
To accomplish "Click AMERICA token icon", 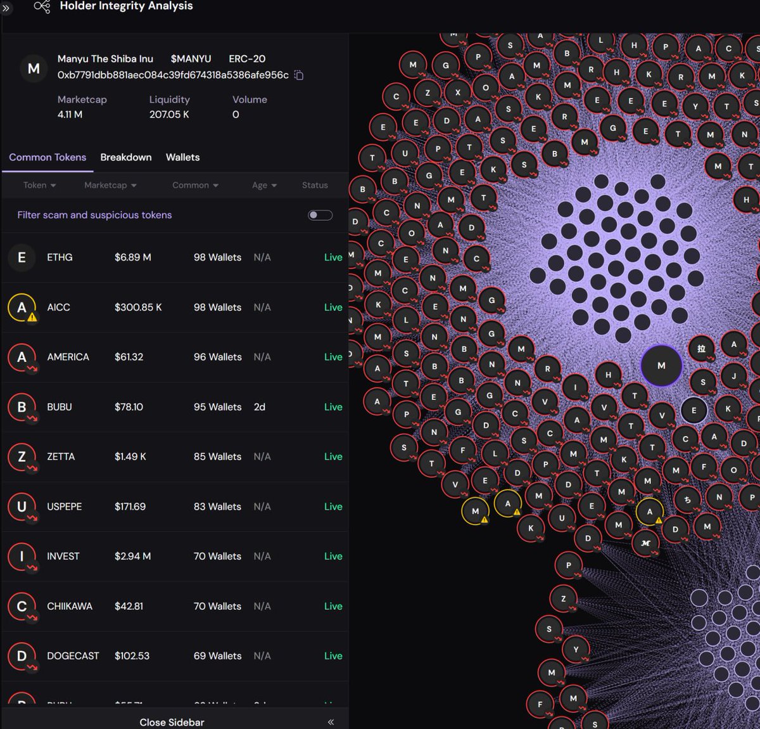I will (x=22, y=357).
